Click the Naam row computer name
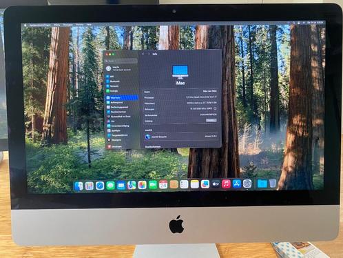The image size is (343, 258). tap(209, 91)
